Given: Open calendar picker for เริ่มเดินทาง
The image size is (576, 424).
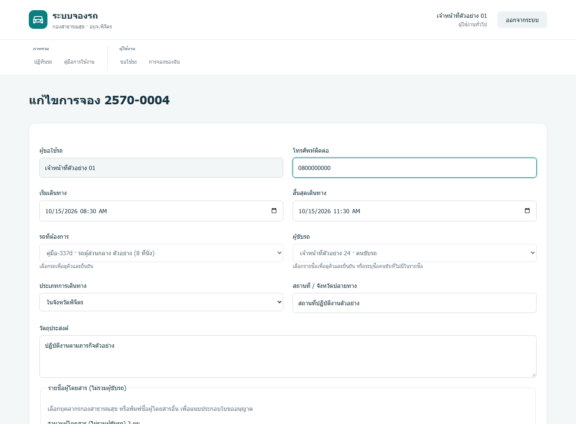Looking at the screenshot, I should tap(274, 211).
